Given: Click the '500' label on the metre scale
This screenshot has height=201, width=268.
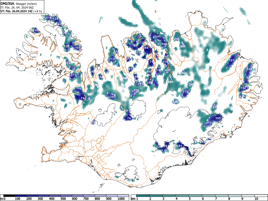Looking at the screenshot, I should [x=63, y=199].
